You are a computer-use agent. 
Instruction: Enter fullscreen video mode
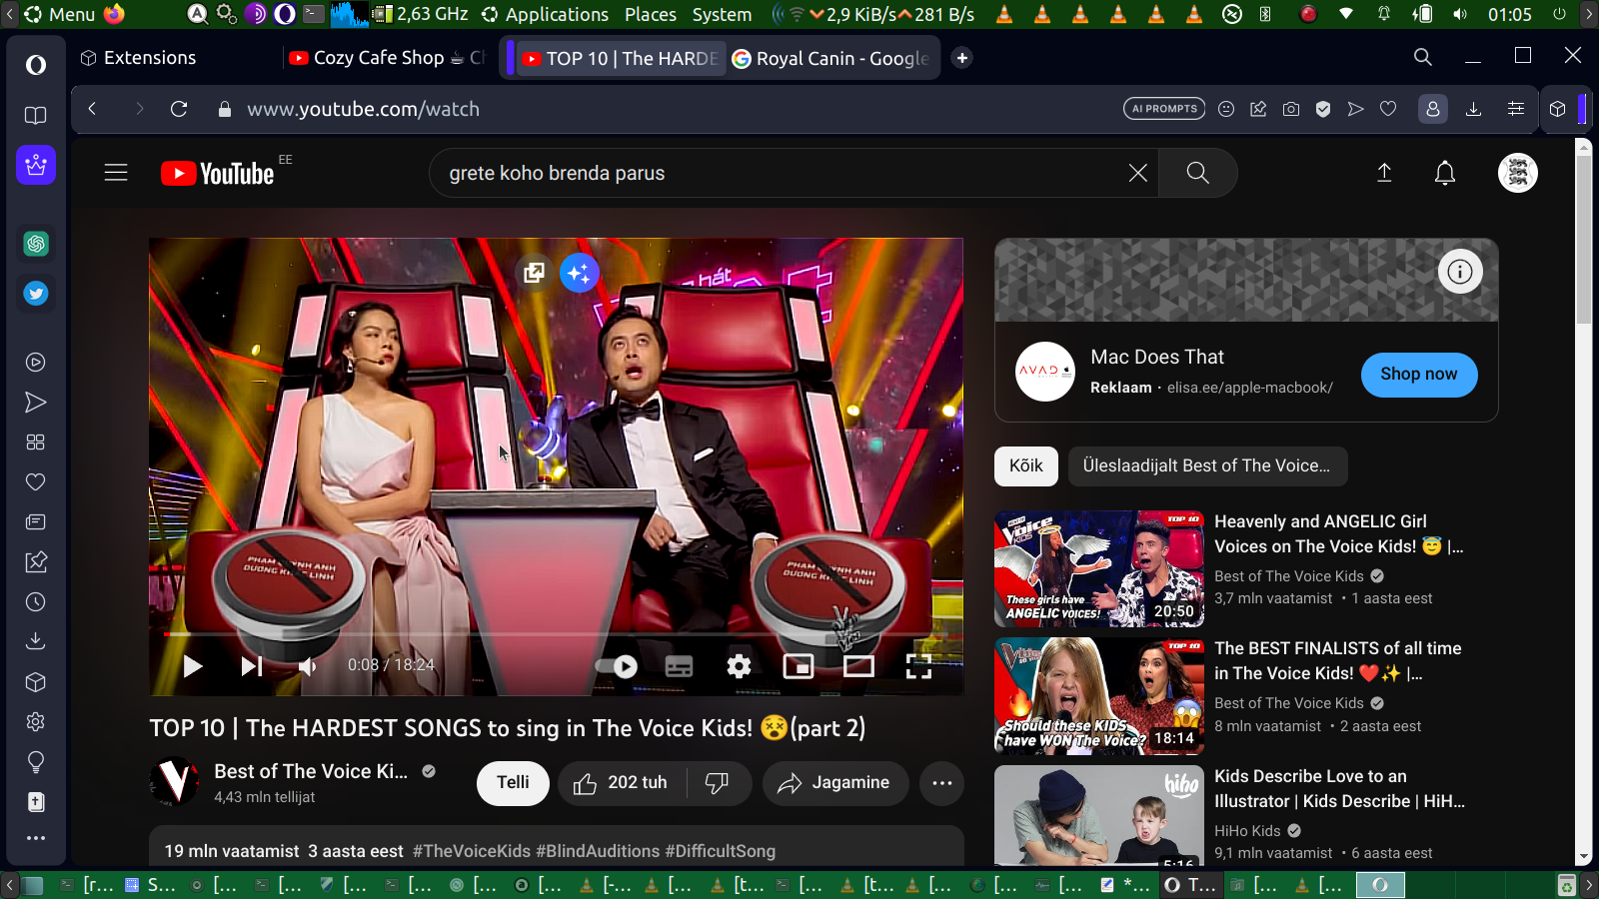(x=917, y=666)
